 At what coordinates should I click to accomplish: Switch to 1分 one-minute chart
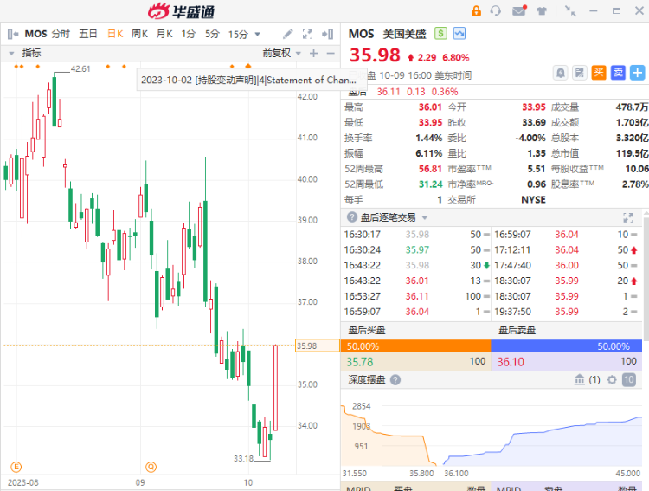tap(189, 34)
